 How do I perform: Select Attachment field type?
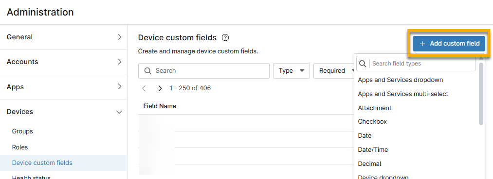pyautogui.click(x=374, y=108)
